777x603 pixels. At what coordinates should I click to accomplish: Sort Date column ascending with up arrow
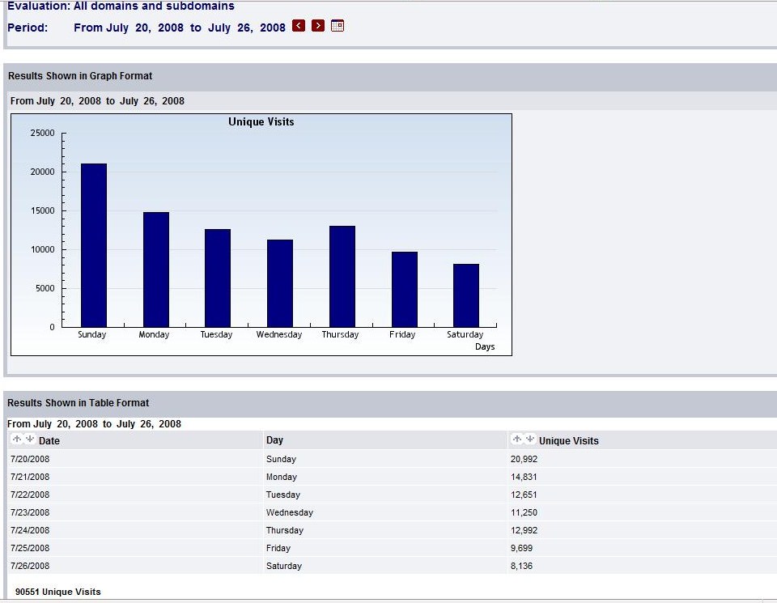tap(17, 439)
